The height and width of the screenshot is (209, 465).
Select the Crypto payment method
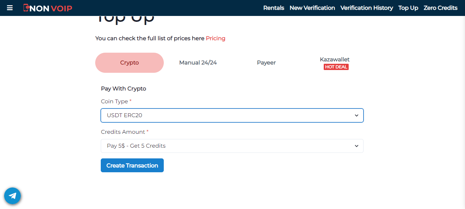click(x=129, y=62)
